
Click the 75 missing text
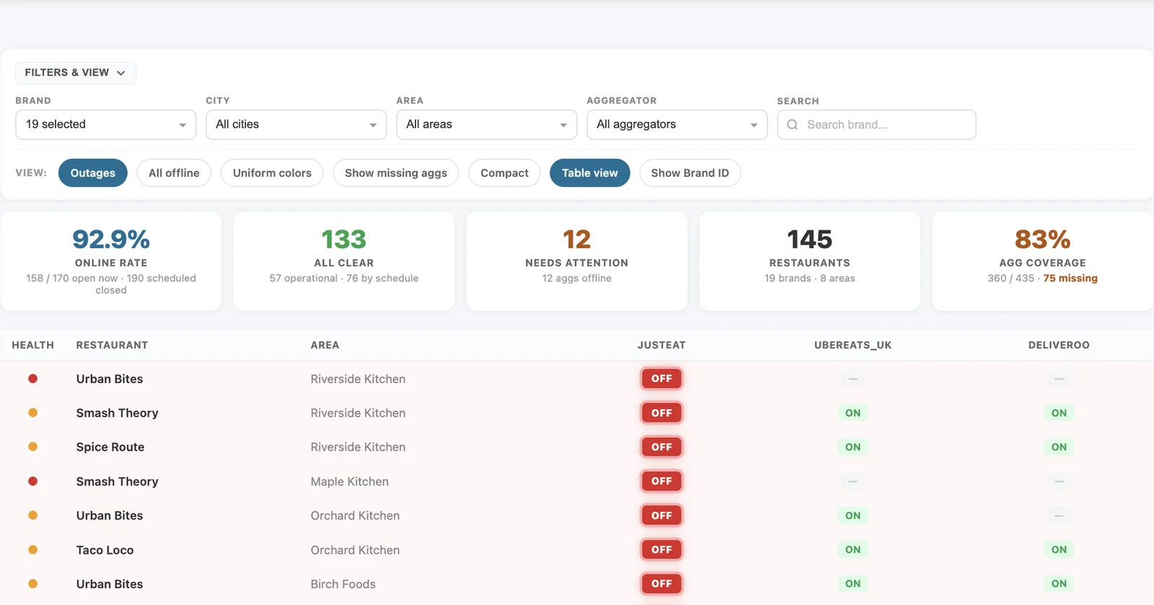(x=1070, y=278)
